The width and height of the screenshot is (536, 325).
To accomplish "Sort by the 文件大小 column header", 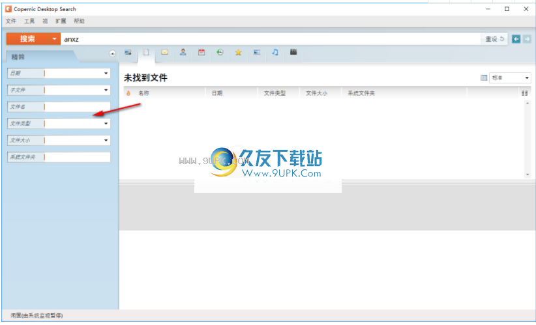I will 316,93.
